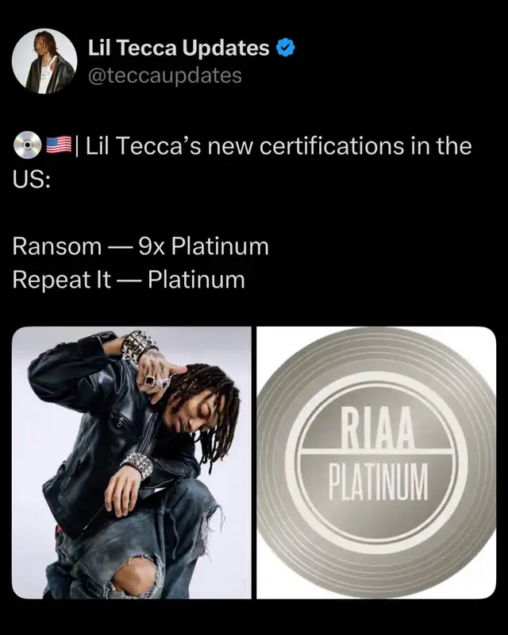Image resolution: width=508 pixels, height=635 pixels.
Task: Click the RIAA text inside the record
Action: [377, 428]
